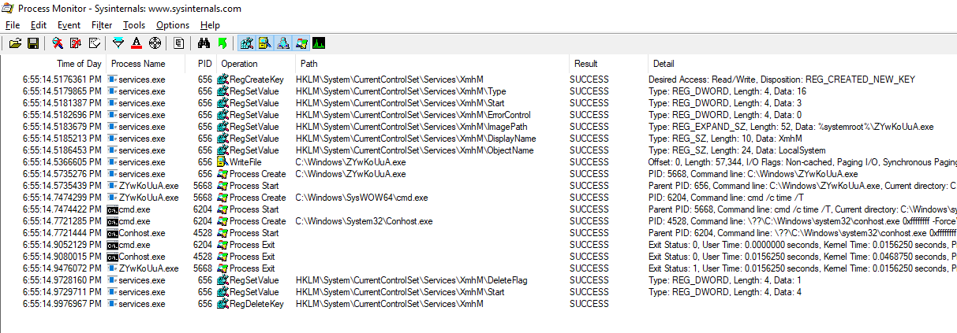Click the Open log file icon

coord(15,43)
